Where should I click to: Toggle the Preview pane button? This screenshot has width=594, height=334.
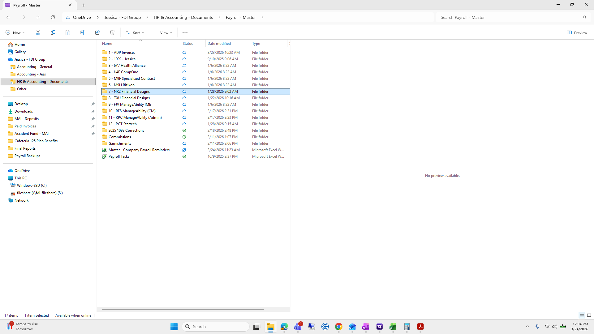coord(577,32)
